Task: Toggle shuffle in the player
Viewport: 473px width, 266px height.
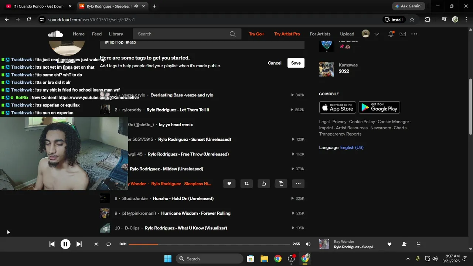Action: tap(96, 244)
